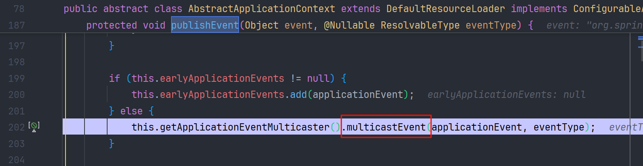This screenshot has height=166, width=643.
Task: Click the AbstractApplicationContext class name
Action: coord(262,9)
